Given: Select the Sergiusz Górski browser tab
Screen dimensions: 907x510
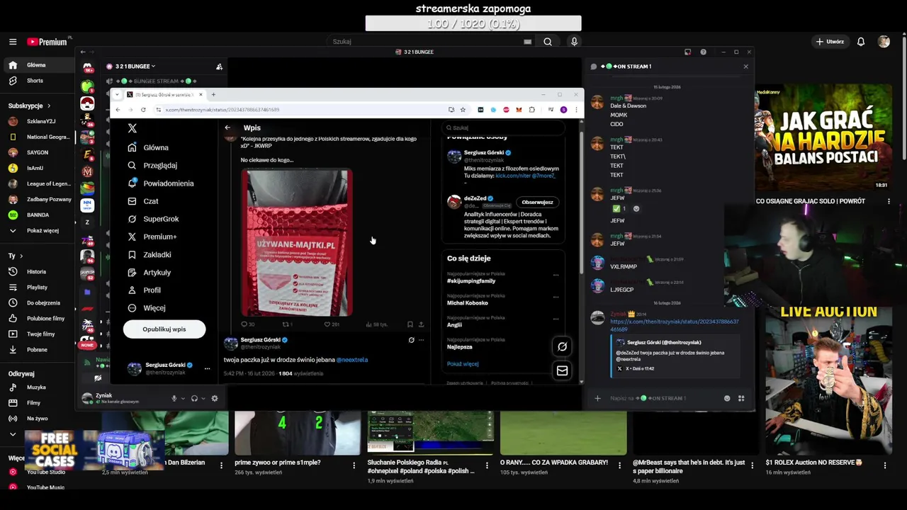Looking at the screenshot, I should [165, 94].
